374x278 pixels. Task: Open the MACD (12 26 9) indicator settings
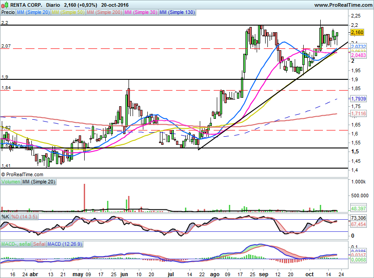[x=63, y=244]
